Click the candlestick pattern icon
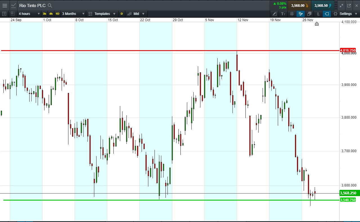This screenshot has height=222, width=360. [x=318, y=14]
